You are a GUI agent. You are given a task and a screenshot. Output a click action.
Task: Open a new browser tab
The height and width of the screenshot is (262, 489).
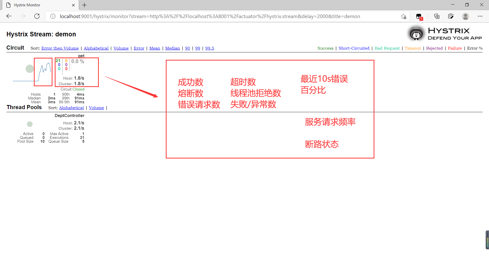click(x=85, y=5)
